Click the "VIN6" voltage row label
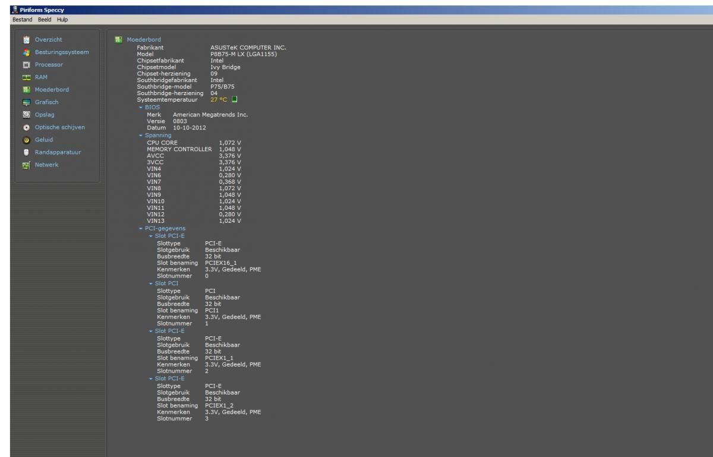 (154, 175)
